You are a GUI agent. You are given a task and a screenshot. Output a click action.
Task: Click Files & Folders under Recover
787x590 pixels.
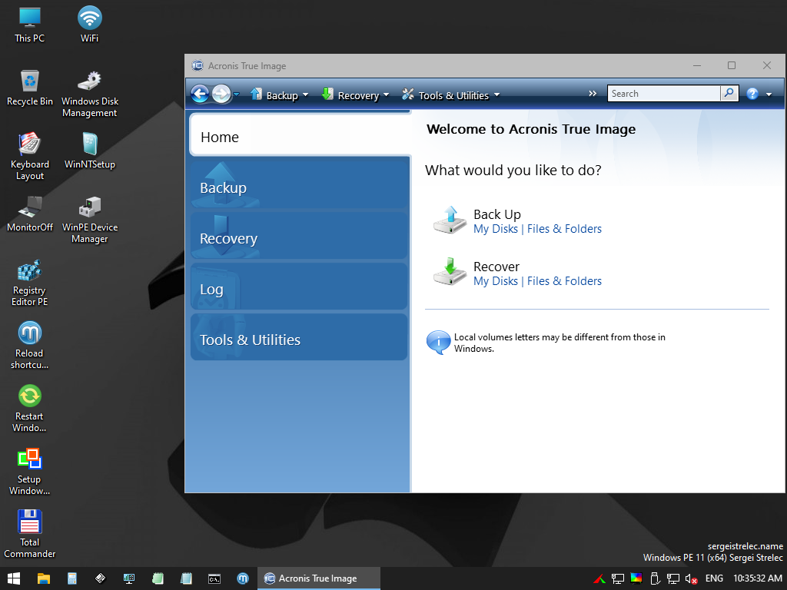[564, 281]
